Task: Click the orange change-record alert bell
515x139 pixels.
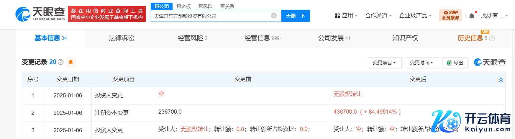Action: point(71,62)
